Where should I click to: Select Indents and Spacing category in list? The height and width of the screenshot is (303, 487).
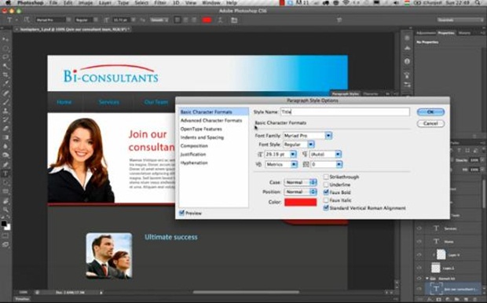(202, 137)
